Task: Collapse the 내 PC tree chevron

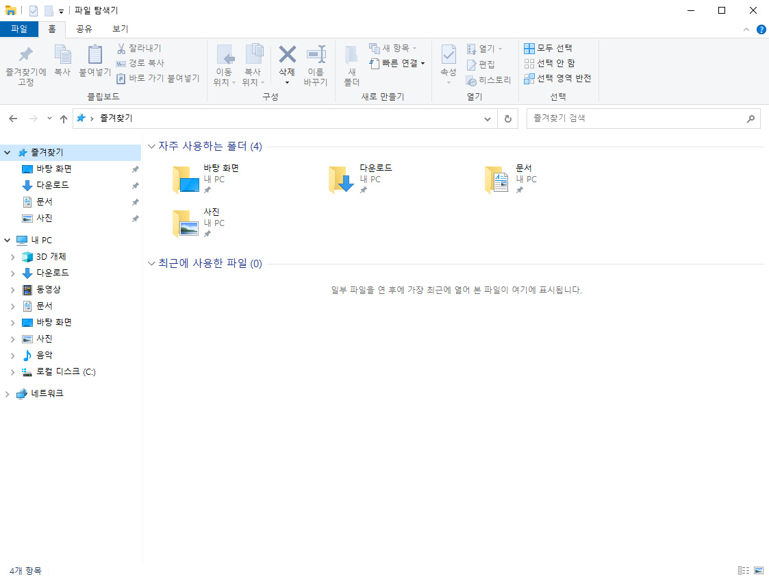Action: coord(7,241)
